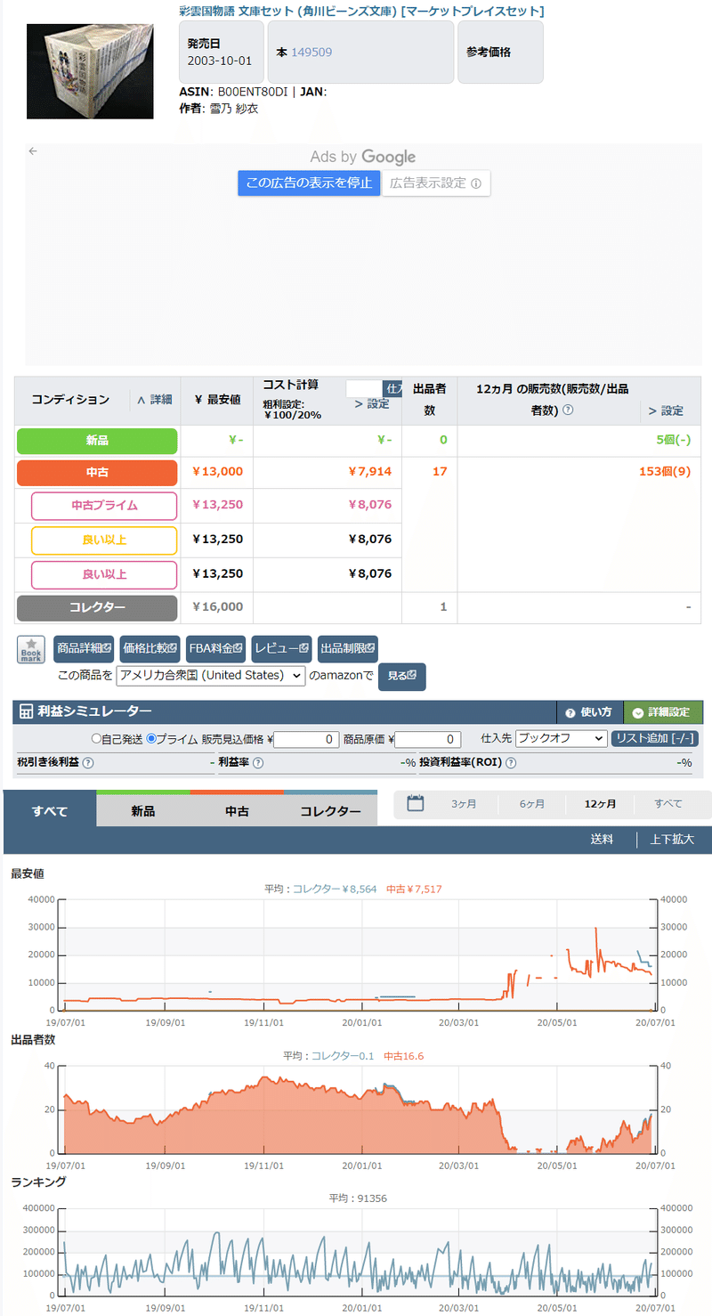
Task: Open the 仕入先 ブックオフ dropdown
Action: tap(561, 739)
